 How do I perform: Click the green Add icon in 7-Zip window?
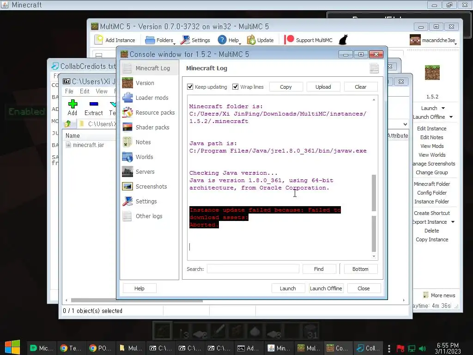pos(73,104)
